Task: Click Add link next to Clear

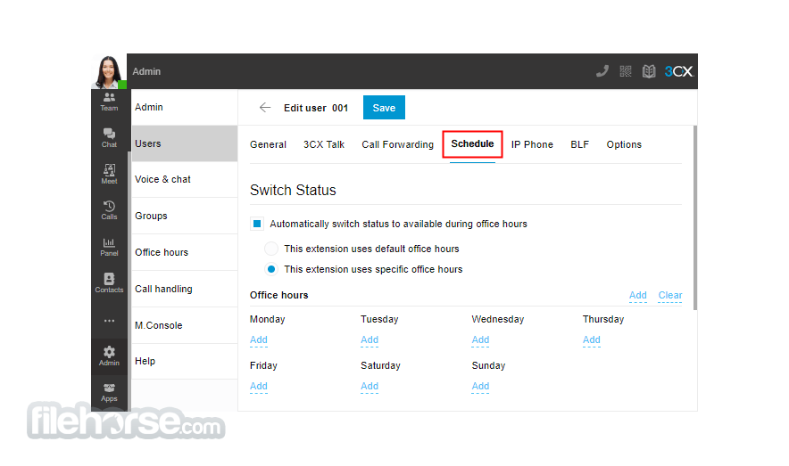Action: (x=638, y=295)
